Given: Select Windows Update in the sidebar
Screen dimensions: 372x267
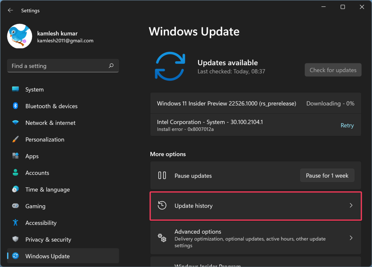Looking at the screenshot, I should pyautogui.click(x=63, y=256).
